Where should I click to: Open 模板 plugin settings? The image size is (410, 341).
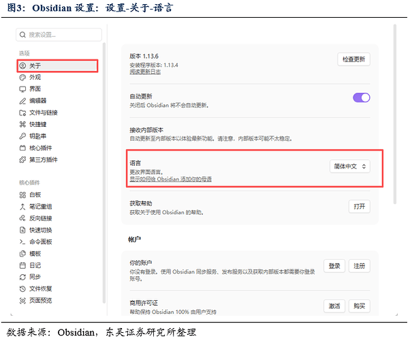[x=57, y=254]
